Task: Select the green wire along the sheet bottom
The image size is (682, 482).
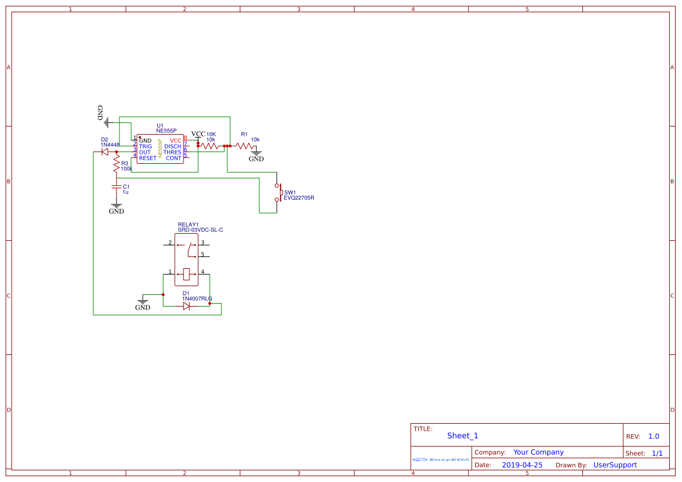Action: [x=157, y=315]
